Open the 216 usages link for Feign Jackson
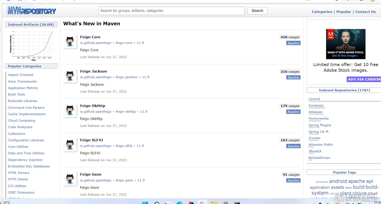Viewport: 381px width, 204px height. pyautogui.click(x=290, y=72)
